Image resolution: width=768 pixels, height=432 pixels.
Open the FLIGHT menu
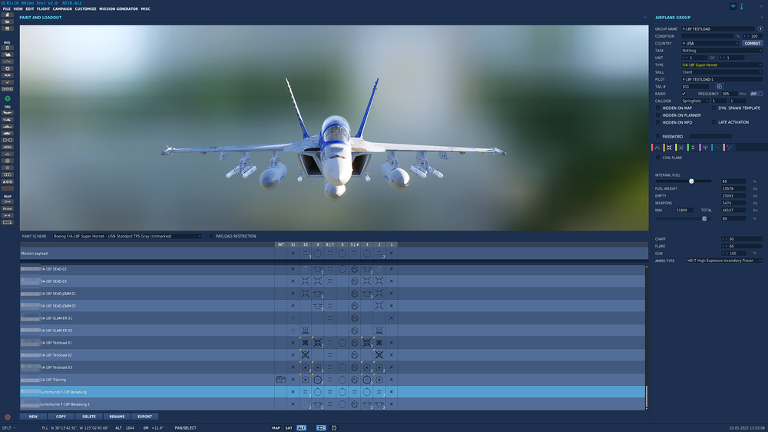(x=43, y=8)
